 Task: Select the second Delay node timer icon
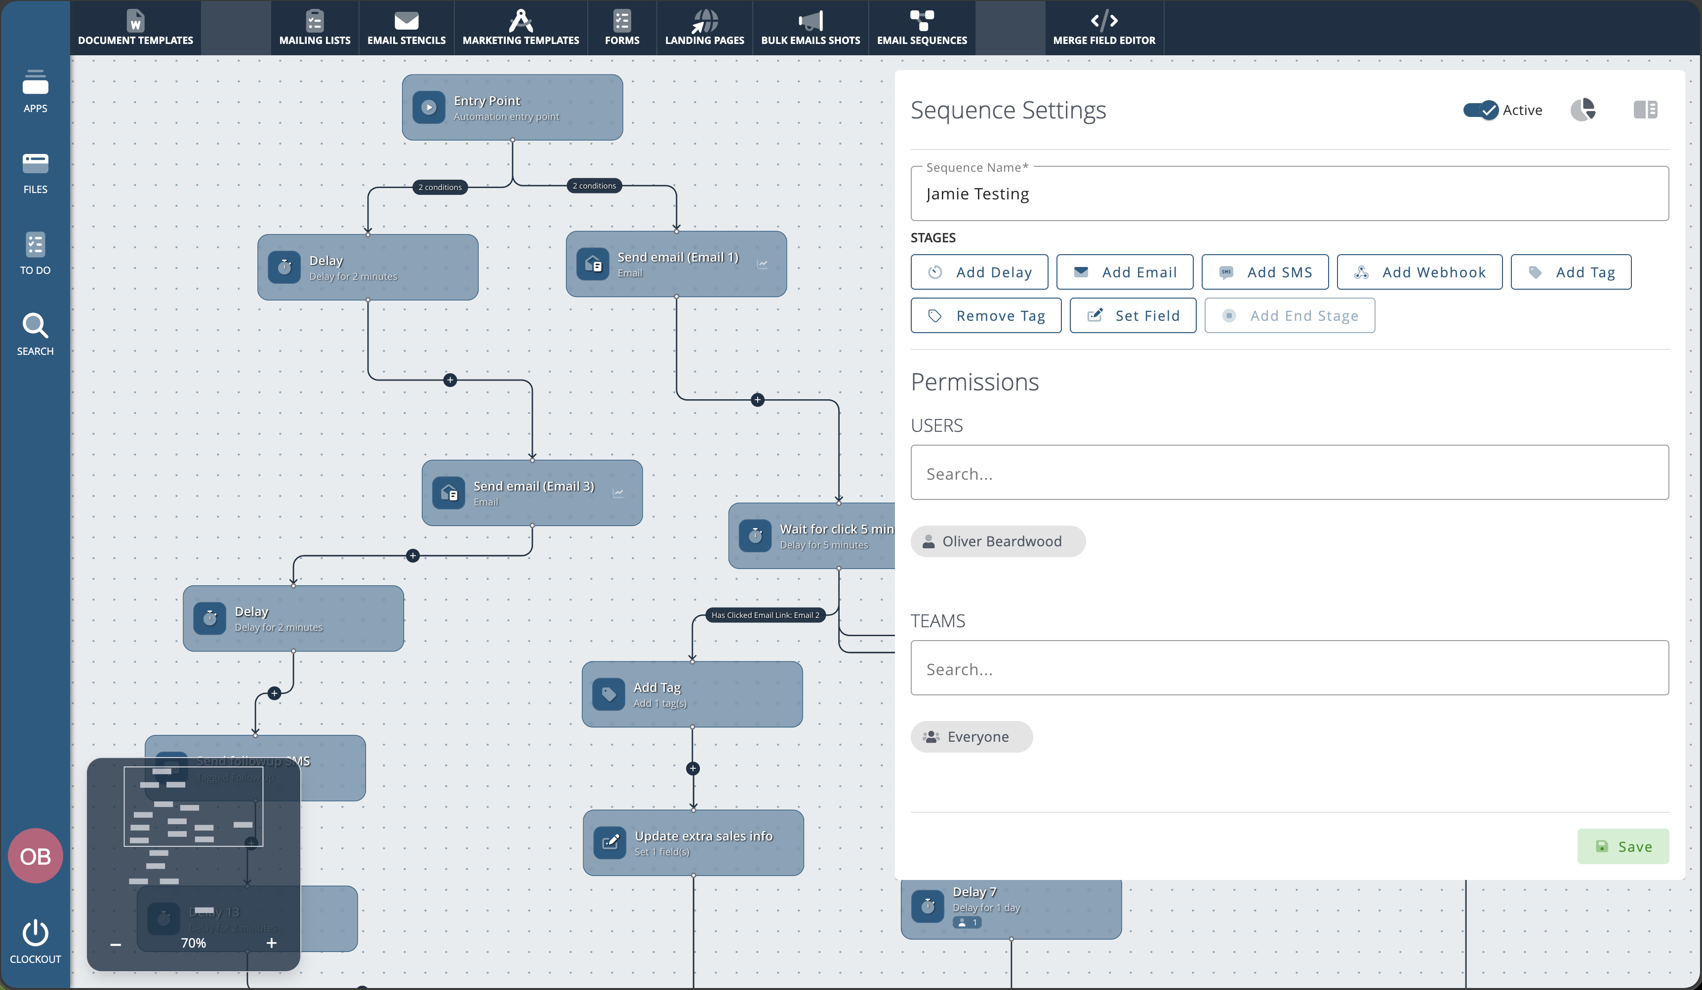pos(210,618)
